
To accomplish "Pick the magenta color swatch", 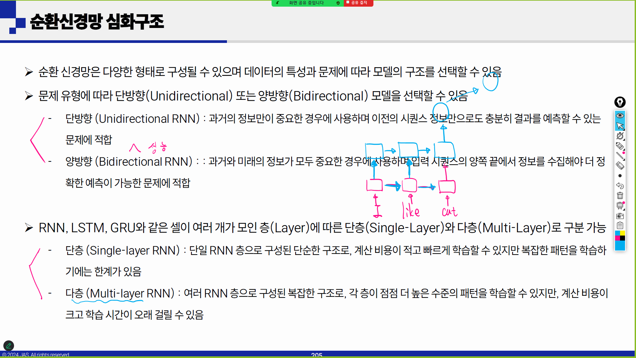I will (617, 238).
